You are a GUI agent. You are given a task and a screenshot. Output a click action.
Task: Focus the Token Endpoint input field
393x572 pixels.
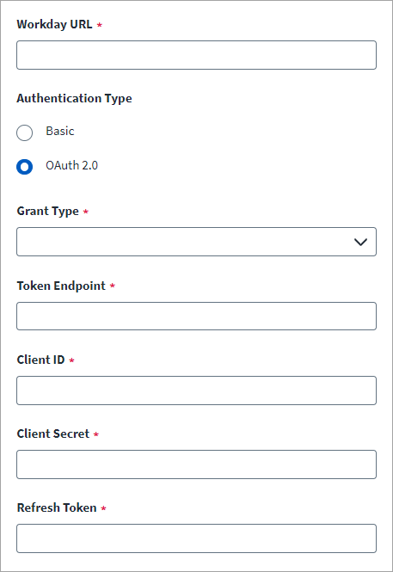(x=196, y=316)
